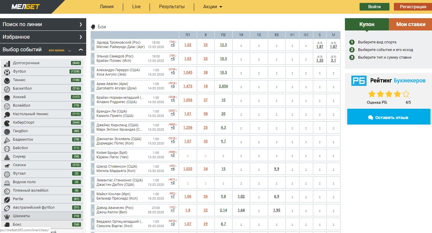The width and height of the screenshot is (432, 233).
Task: Click Джонатан Эскивель event name
Action: 119,139
